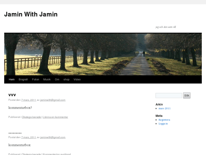Click the tree-lined road header image
The width and height of the screenshot is (206, 155).
pos(103,54)
